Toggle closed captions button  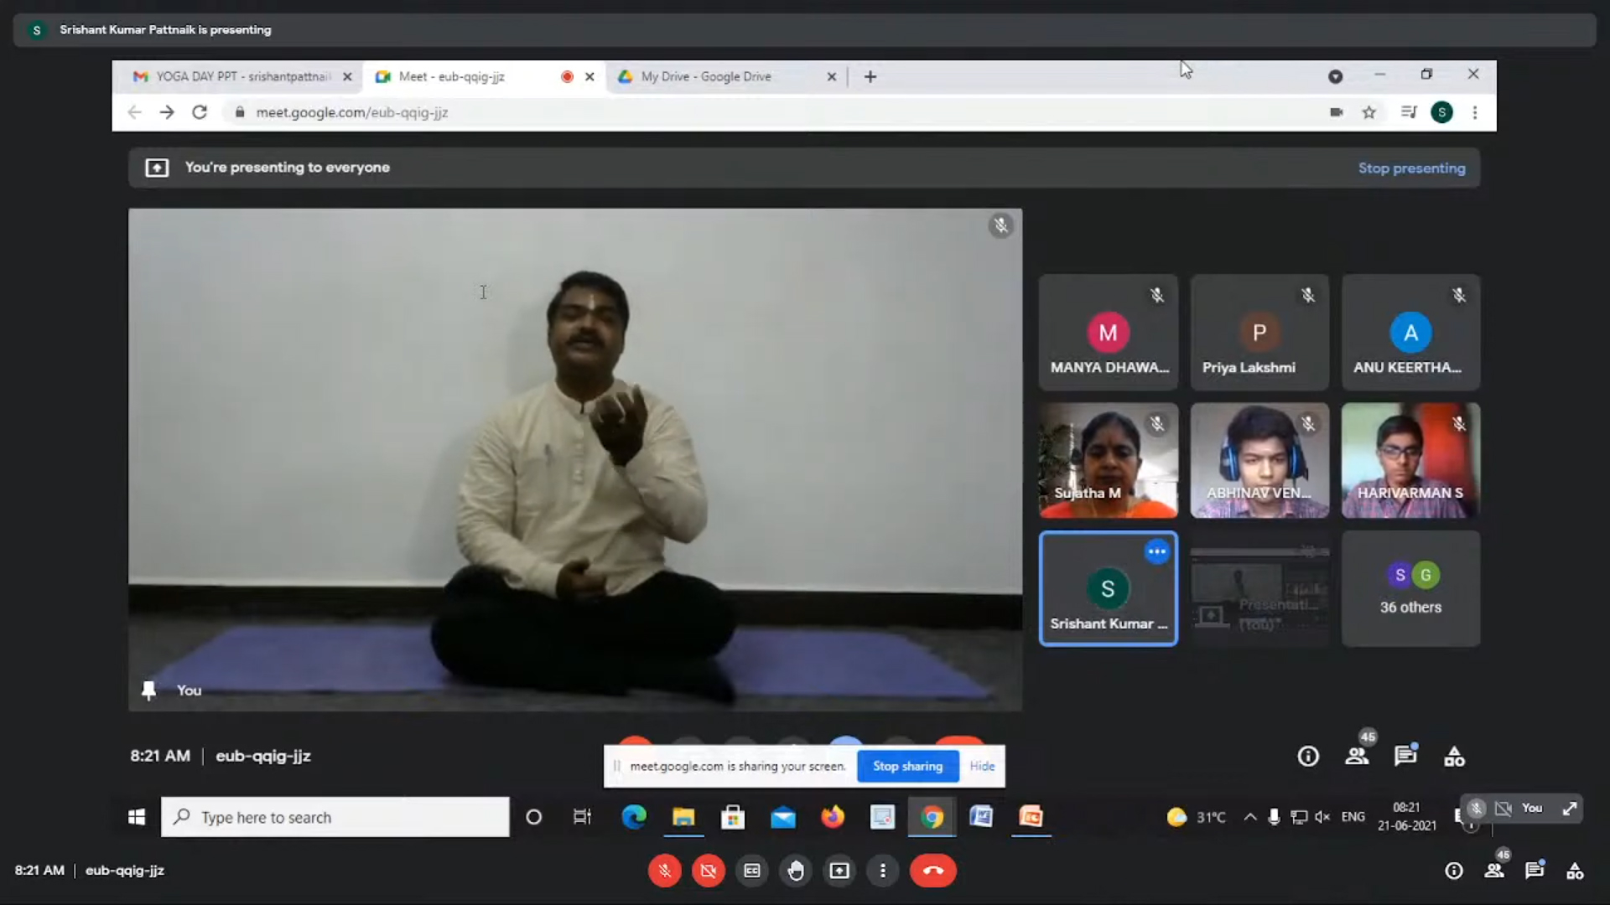tap(752, 871)
